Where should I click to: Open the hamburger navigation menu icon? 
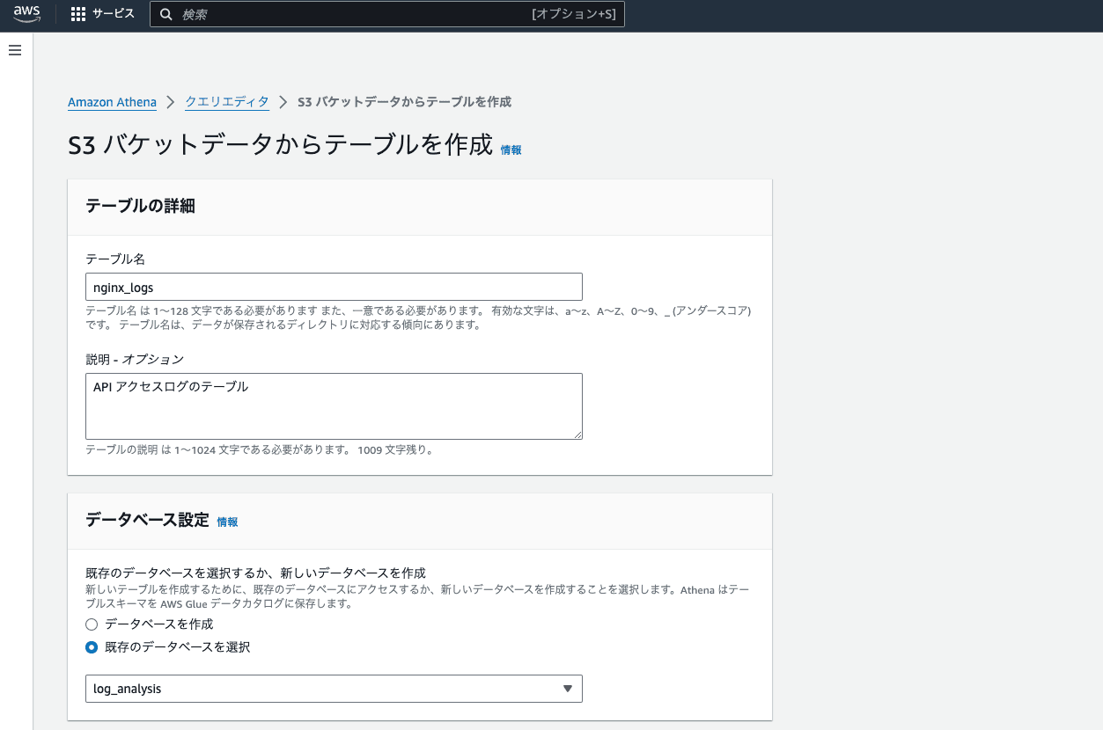click(14, 50)
